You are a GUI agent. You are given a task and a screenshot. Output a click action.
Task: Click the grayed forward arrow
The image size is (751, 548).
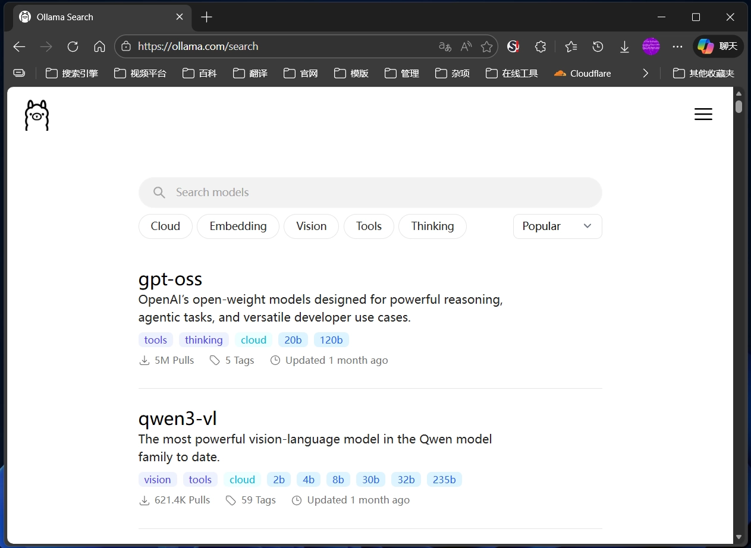coord(46,46)
